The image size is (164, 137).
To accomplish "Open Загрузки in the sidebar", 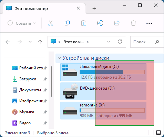I will tap(28, 79).
